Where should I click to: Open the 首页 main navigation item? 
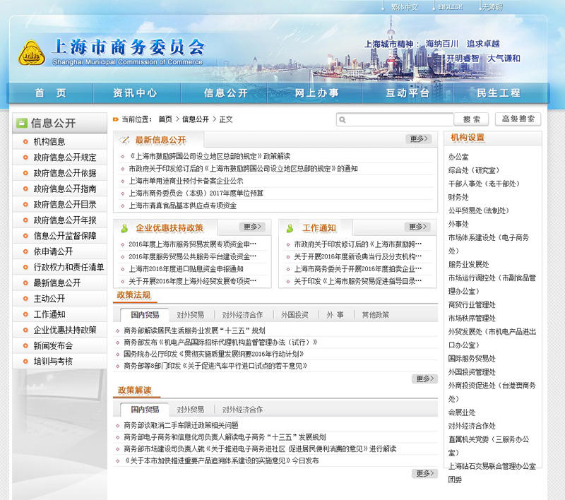tap(50, 93)
